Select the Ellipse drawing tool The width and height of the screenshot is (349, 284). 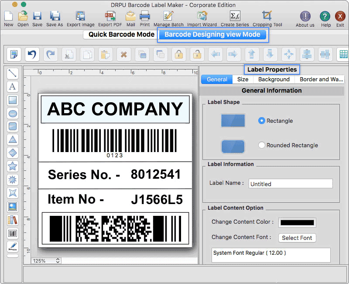pos(12,113)
